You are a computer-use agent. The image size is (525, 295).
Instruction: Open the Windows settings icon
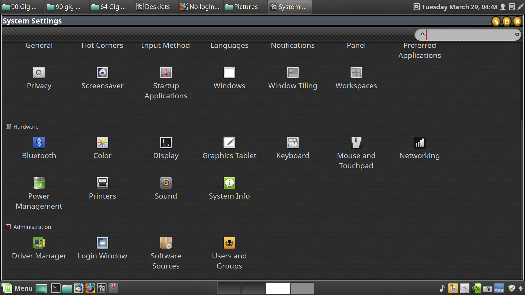(229, 73)
